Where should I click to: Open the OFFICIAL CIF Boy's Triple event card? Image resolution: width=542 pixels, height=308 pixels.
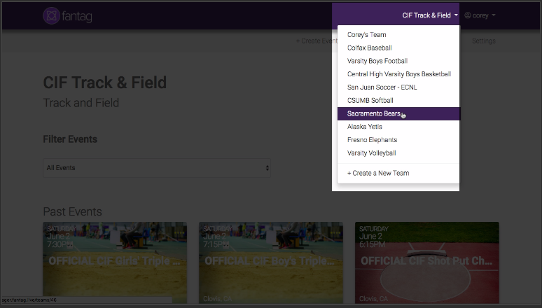(271, 262)
